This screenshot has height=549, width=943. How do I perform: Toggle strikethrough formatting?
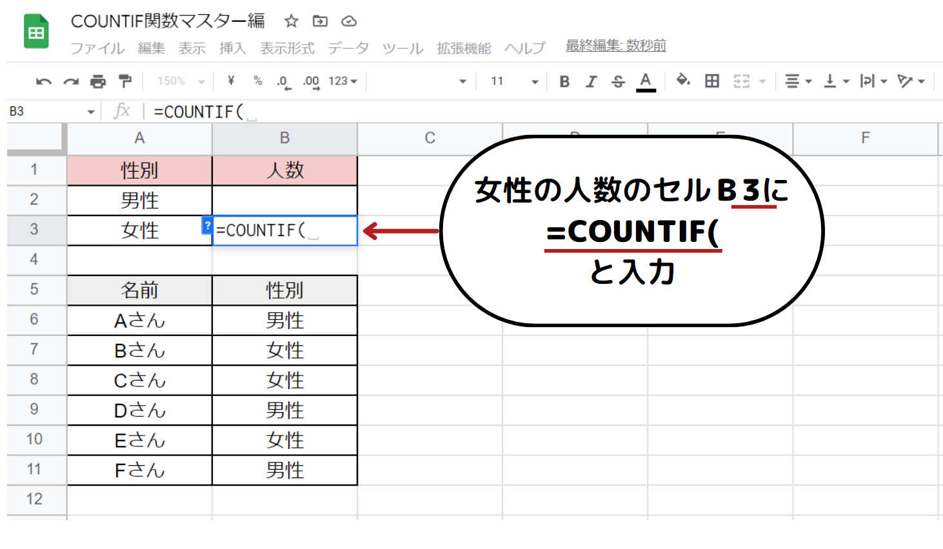point(618,81)
